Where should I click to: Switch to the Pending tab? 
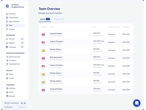pos(59,19)
